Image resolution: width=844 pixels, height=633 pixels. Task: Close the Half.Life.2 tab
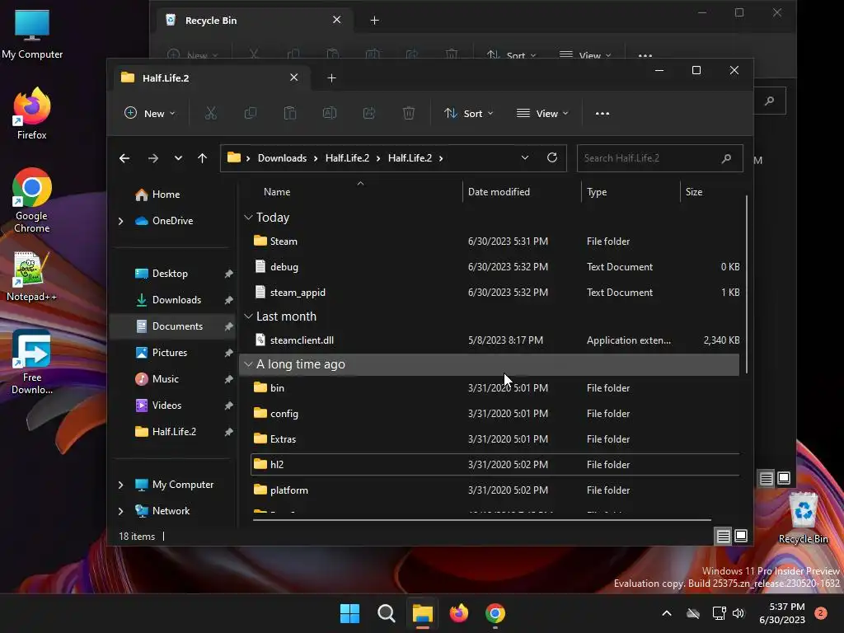(294, 77)
